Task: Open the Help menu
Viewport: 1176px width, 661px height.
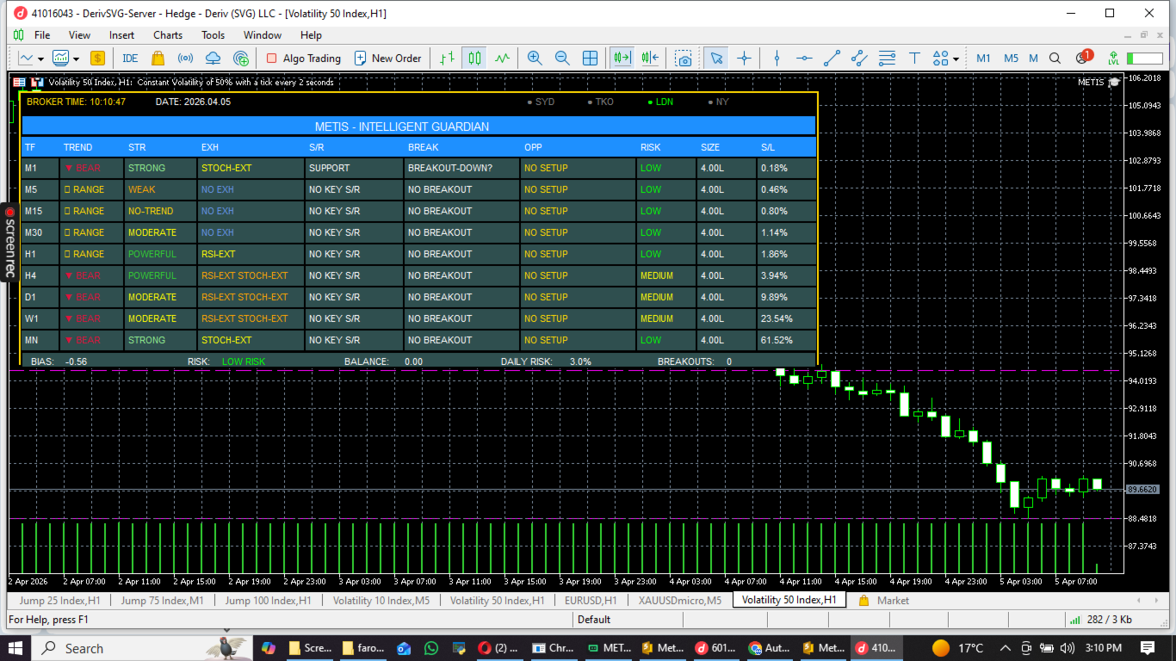Action: [311, 35]
